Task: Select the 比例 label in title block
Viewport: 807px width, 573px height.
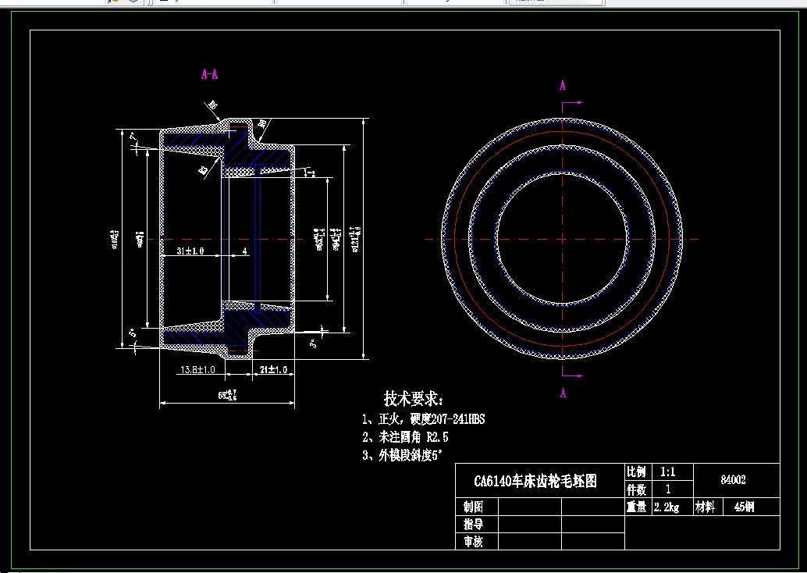Action: point(636,471)
